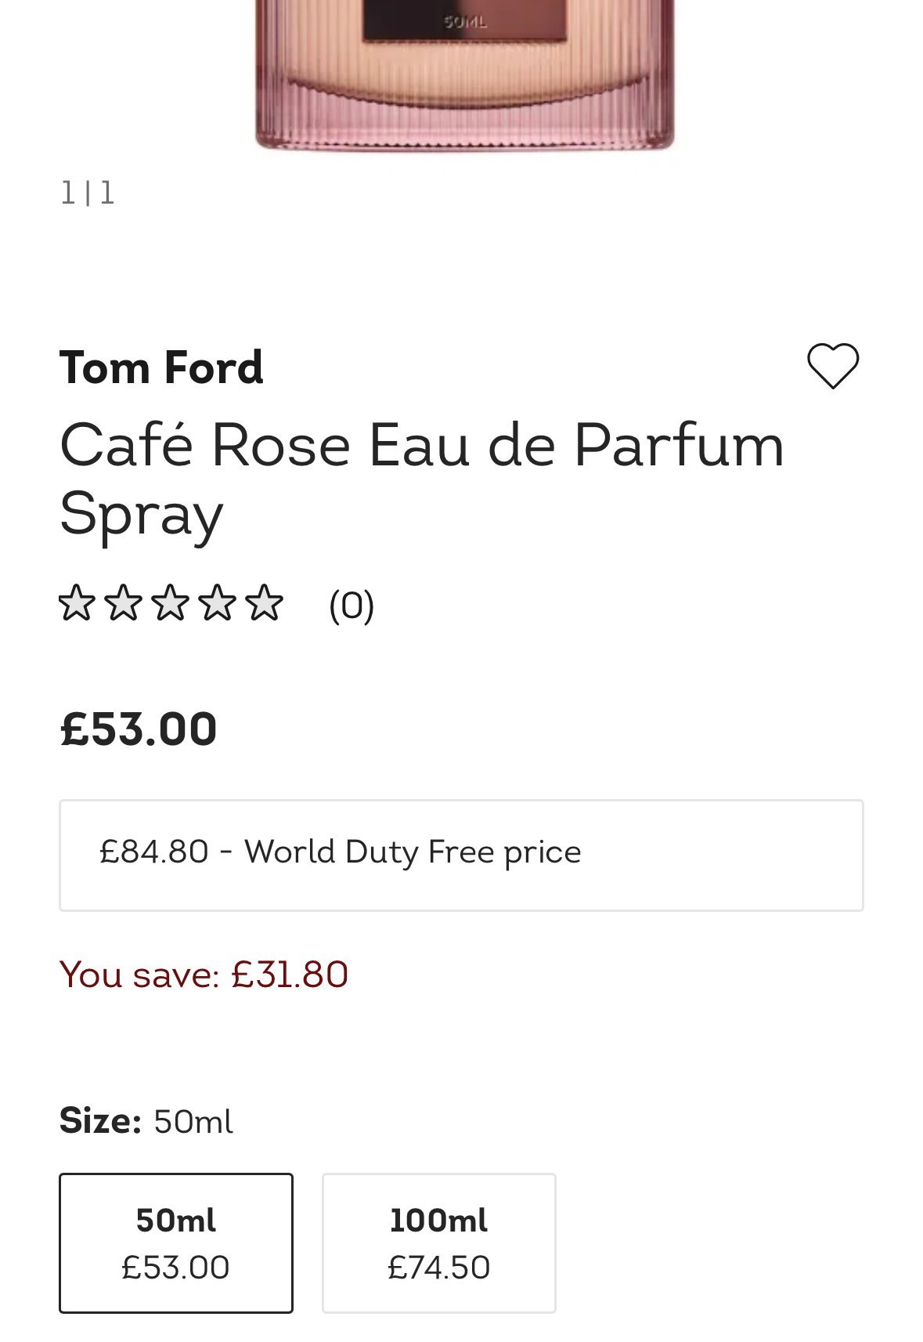Viewport: 923px width, 1342px height.
Task: Open the Tom Ford brand link
Action: (x=161, y=367)
